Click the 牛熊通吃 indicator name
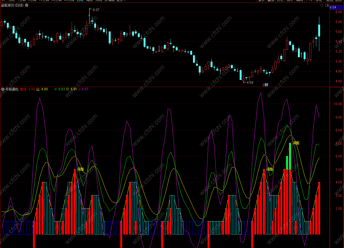 click(12, 89)
